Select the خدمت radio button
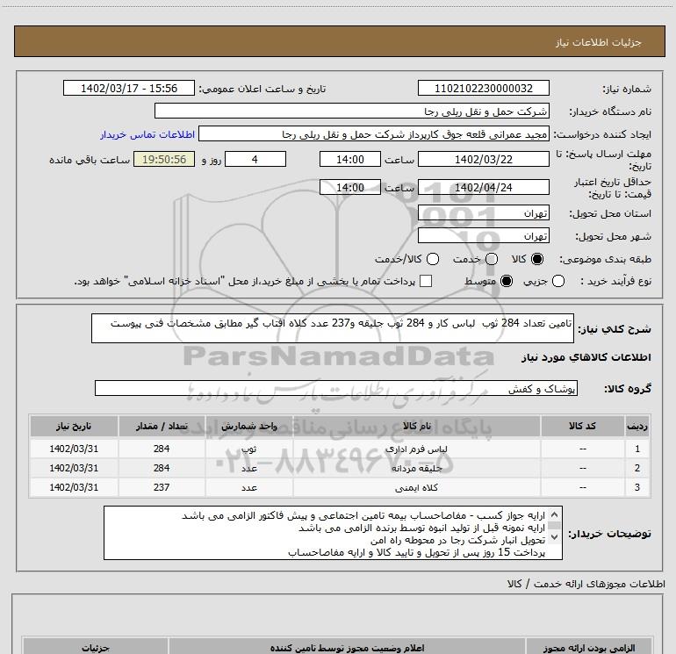Image resolution: width=676 pixels, height=654 pixels. click(x=492, y=259)
